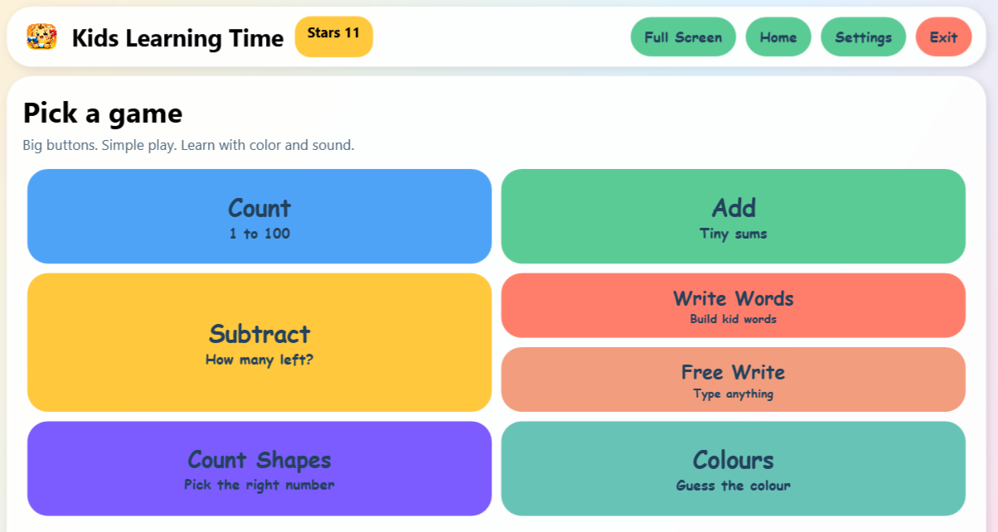The width and height of the screenshot is (998, 532).
Task: Click the 'Tiny sums' subtitle
Action: [x=733, y=234]
